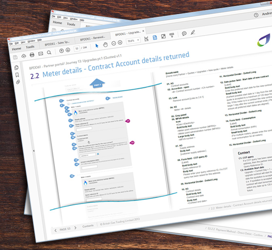The image size is (272, 250).
Task: Click the page number input field
Action: coord(77,48)
